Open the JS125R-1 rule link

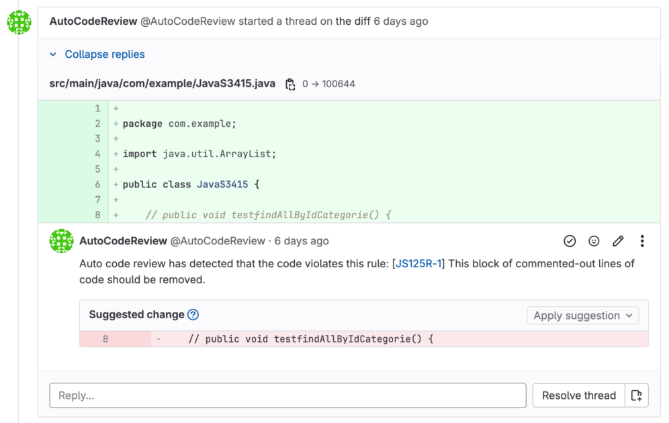[x=418, y=263]
